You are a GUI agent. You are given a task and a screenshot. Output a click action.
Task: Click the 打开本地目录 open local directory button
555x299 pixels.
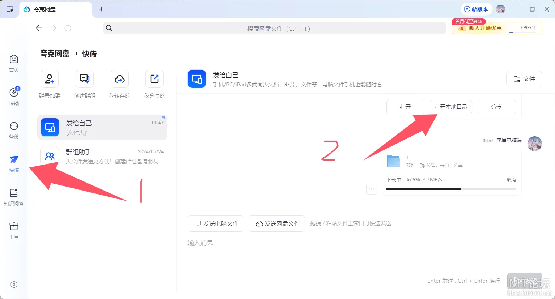coord(451,107)
